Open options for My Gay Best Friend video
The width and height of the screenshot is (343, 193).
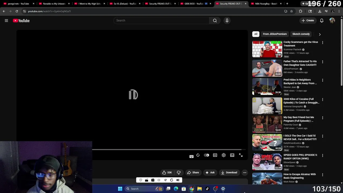point(323,118)
